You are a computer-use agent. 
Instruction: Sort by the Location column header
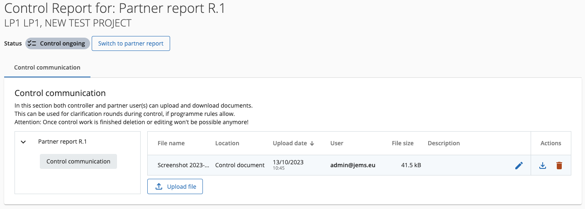[x=227, y=143]
